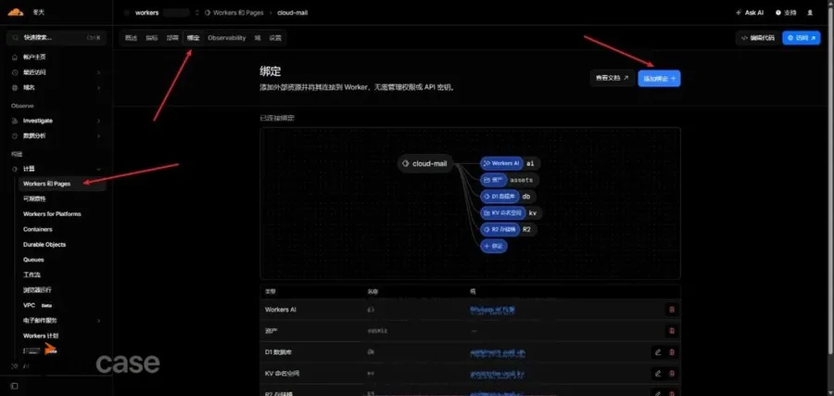This screenshot has width=834, height=396.
Task: Click the 计算 compute section icon
Action: (15, 169)
